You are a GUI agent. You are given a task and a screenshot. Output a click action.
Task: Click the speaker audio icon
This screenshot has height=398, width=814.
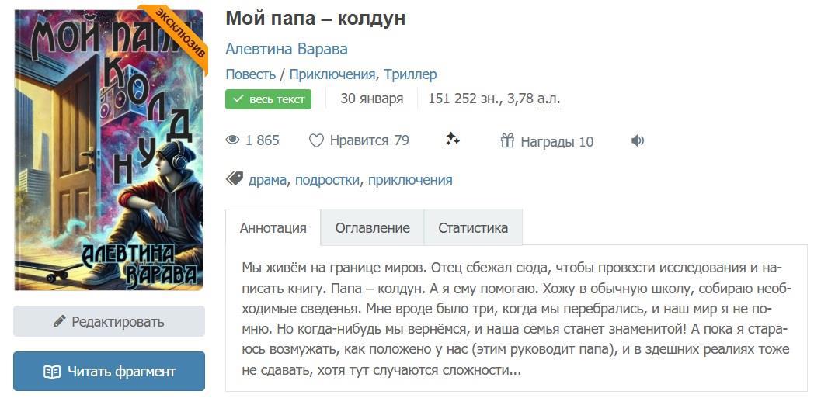[638, 140]
